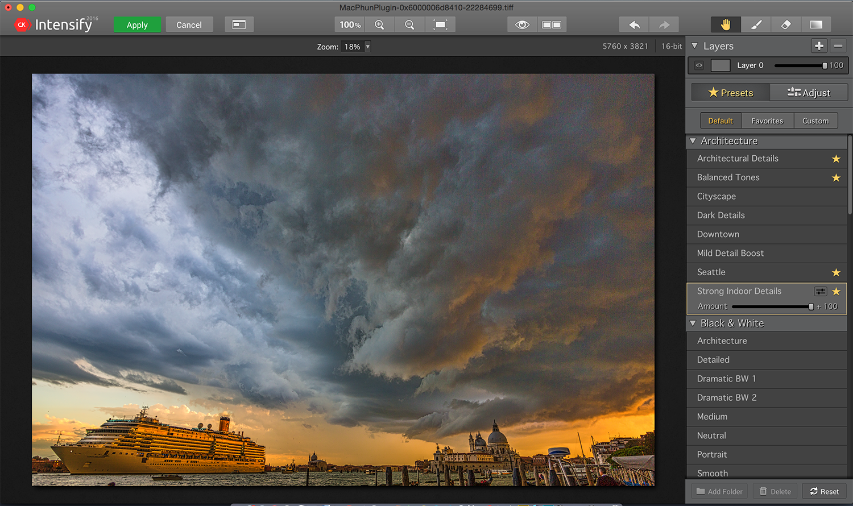Switch to the Adjust tab
The height and width of the screenshot is (506, 853).
809,93
